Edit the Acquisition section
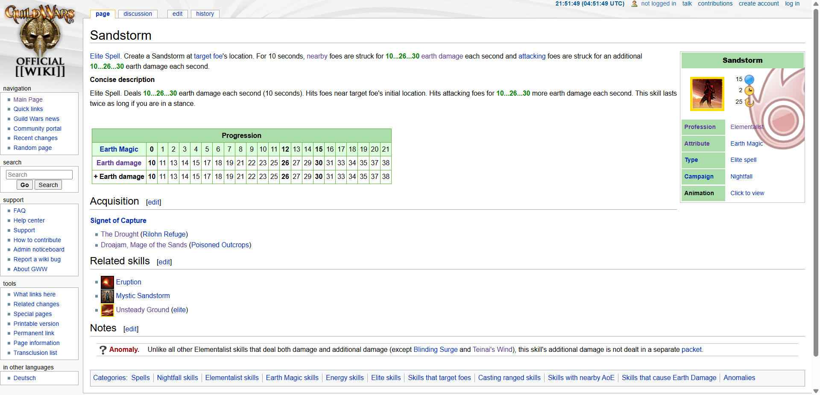Screen dimensions: 820x395 tap(153, 202)
